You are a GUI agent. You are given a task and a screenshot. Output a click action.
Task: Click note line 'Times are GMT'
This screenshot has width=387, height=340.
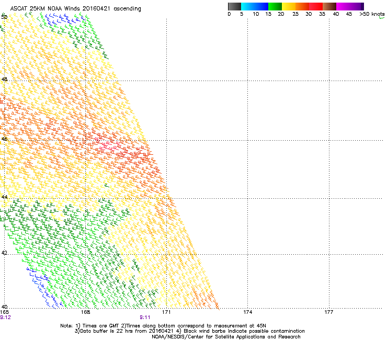(x=101, y=326)
